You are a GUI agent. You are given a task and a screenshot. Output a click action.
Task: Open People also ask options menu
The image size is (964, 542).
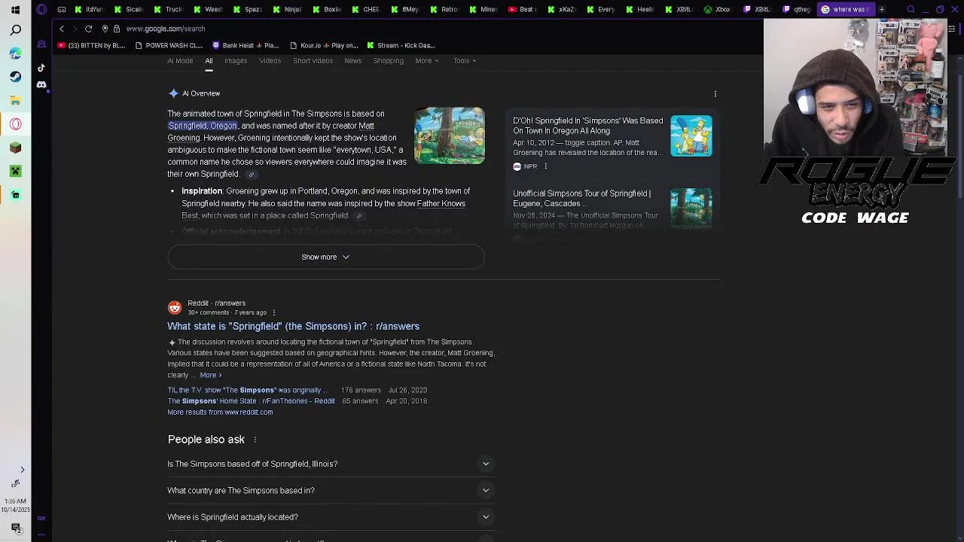tap(255, 440)
